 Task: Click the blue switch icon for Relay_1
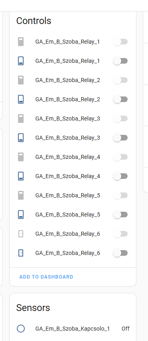coord(21,61)
